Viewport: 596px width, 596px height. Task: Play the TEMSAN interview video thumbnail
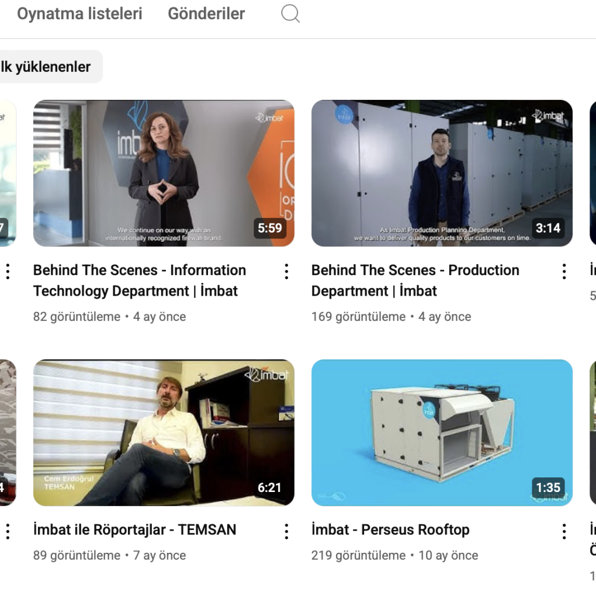(164, 432)
